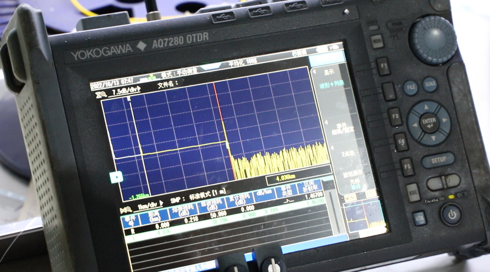Click the 38.286 value in the green row

point(219,221)
